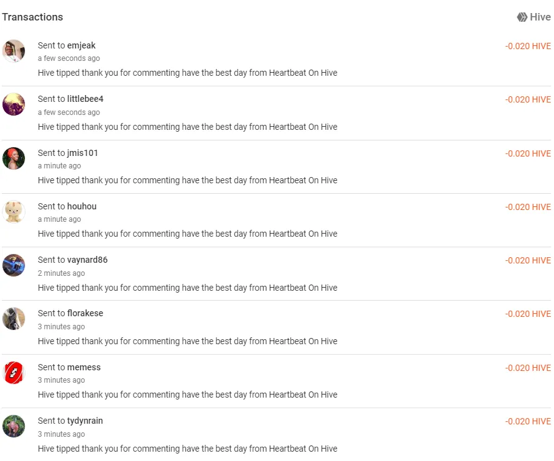Open the vaynard86 username link
554x461 pixels.
(x=88, y=260)
